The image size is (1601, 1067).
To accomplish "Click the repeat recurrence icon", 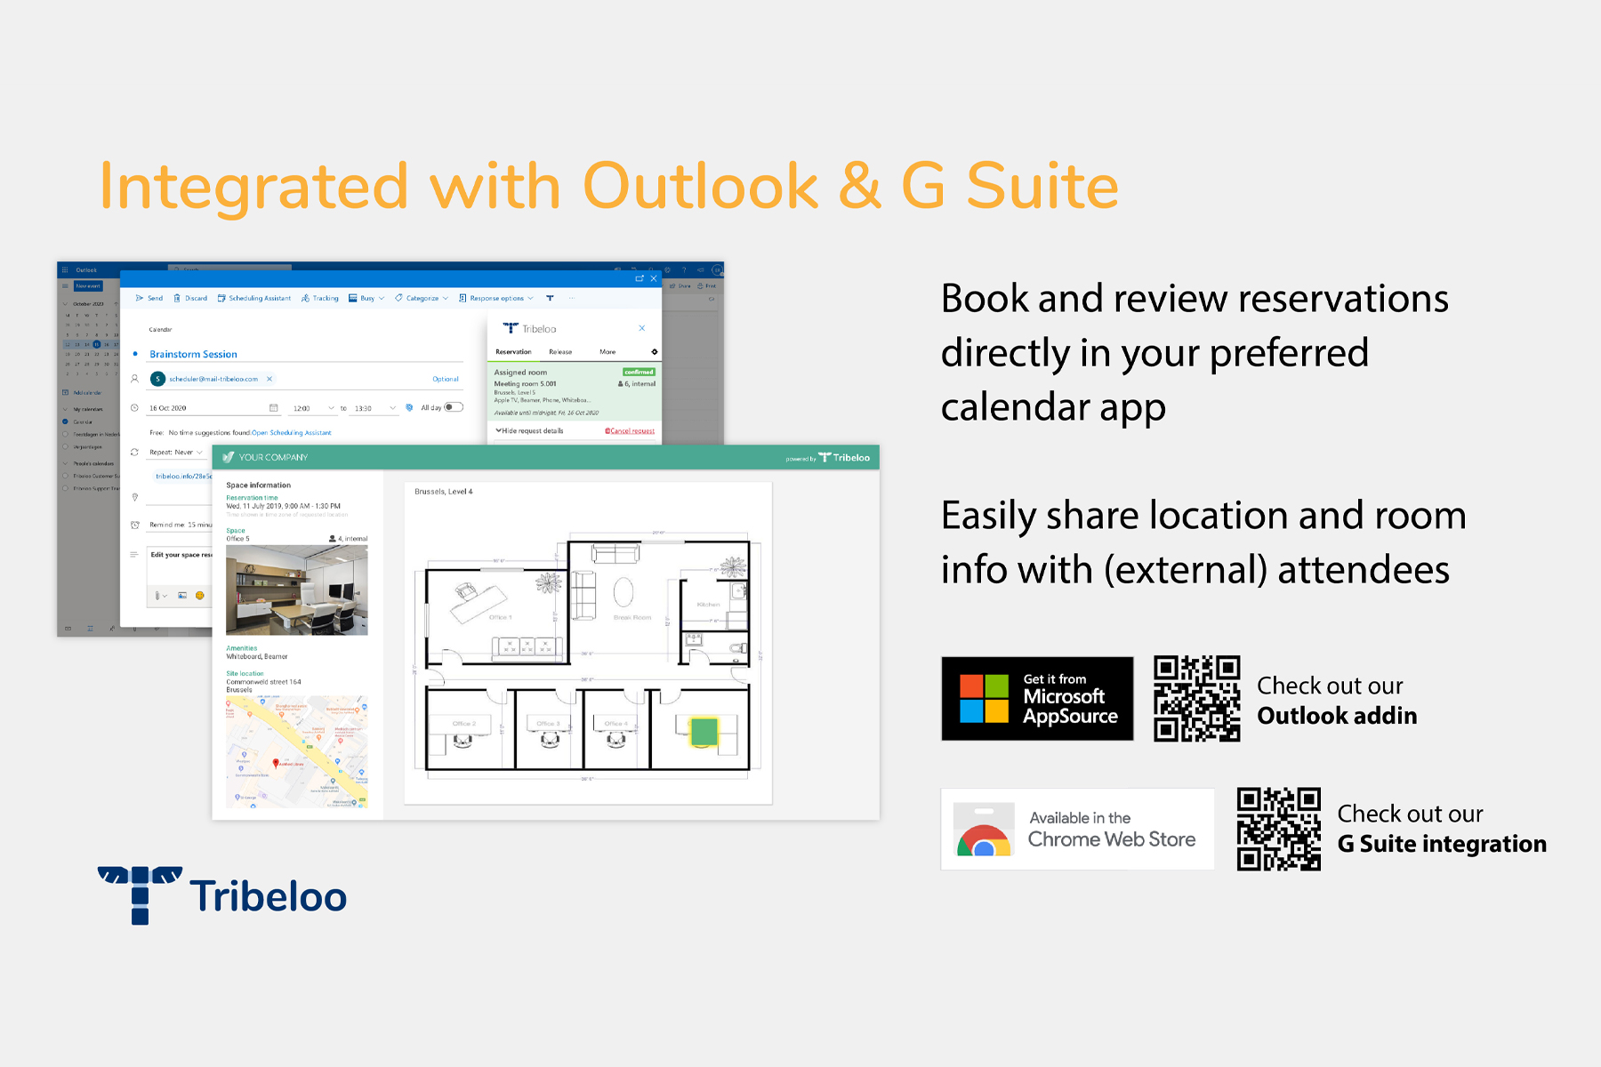I will click(135, 453).
